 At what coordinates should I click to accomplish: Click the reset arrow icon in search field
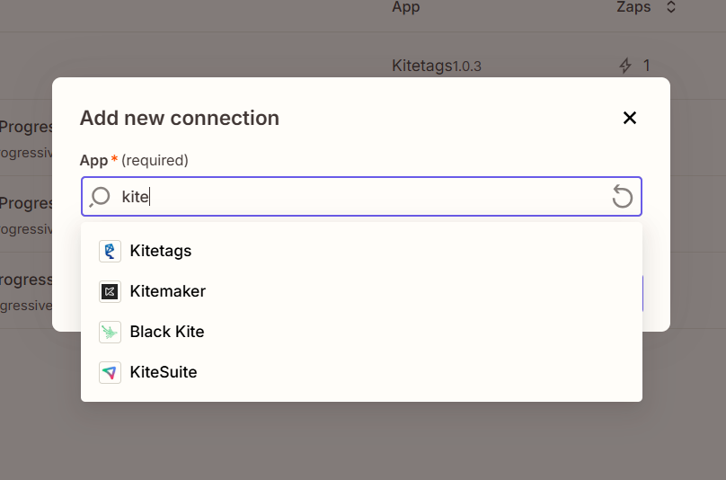point(622,196)
